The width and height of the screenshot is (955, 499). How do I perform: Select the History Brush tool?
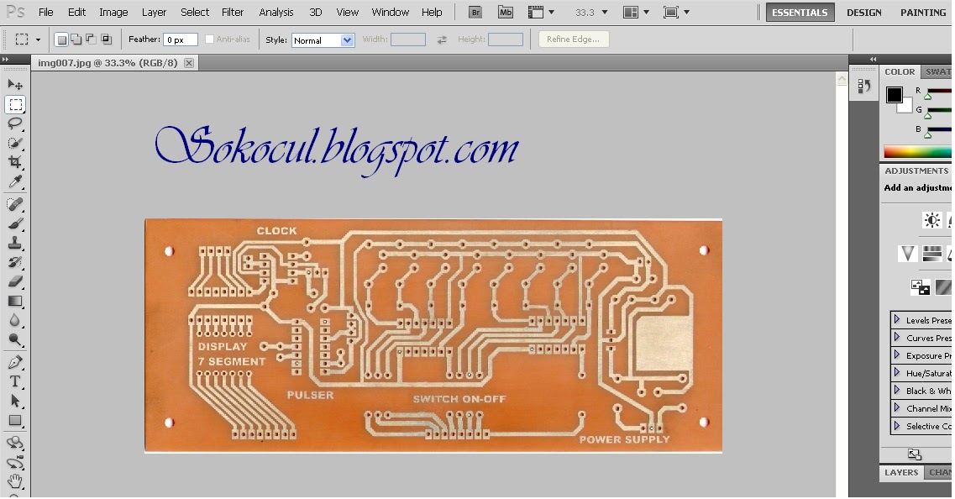(15, 263)
